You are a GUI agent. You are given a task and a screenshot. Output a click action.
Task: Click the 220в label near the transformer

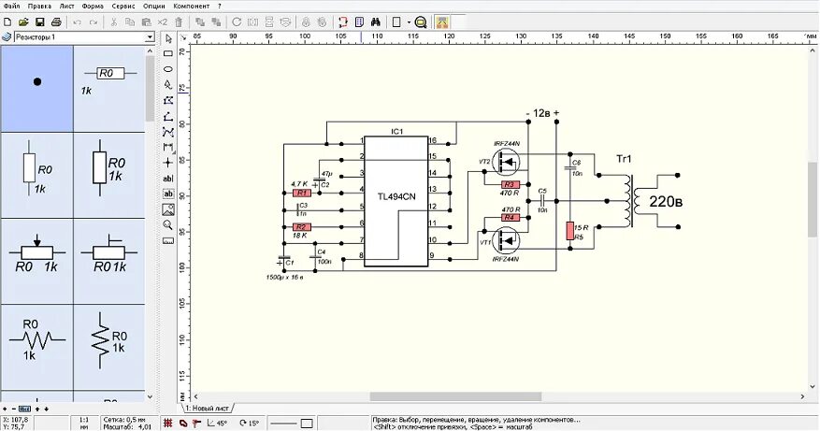(666, 201)
